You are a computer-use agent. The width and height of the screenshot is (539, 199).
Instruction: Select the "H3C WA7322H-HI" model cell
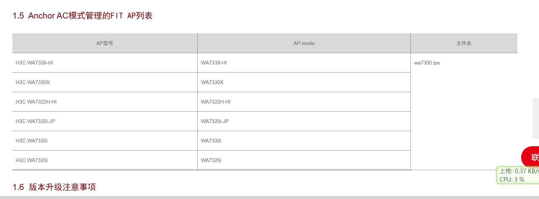pos(36,102)
